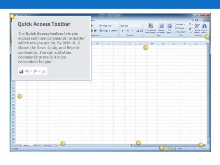Click the Merge & Center button

click(x=108, y=31)
